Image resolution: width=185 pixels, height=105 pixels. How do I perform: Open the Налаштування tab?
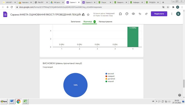[x=106, y=21]
